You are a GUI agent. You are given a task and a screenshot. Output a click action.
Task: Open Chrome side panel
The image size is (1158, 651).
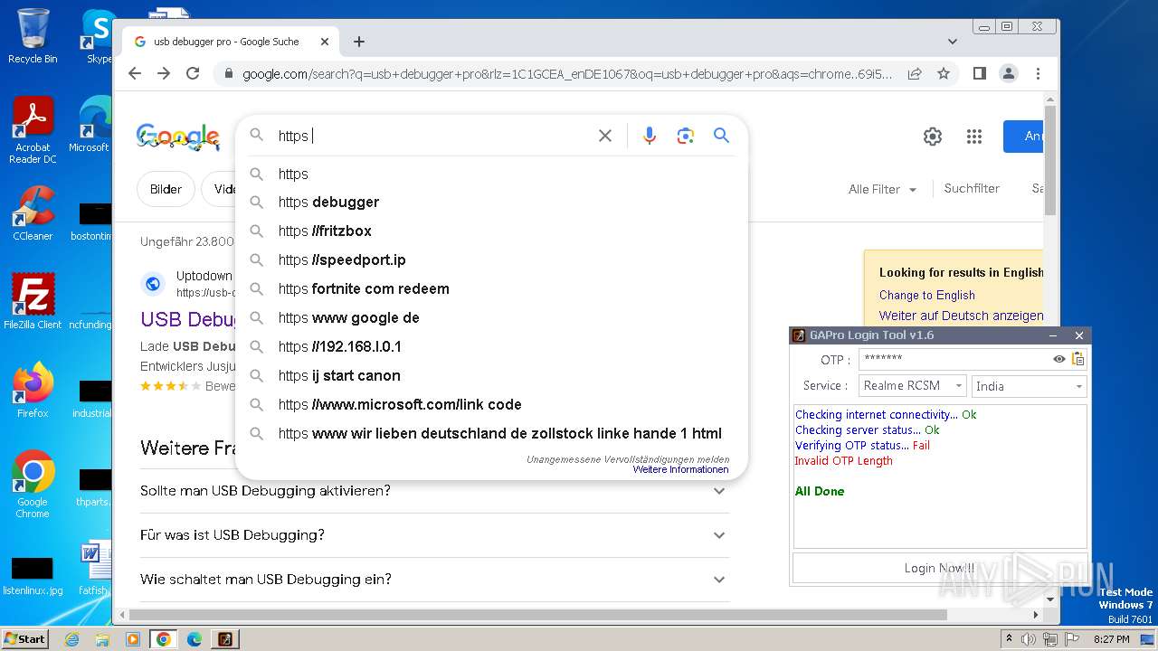point(980,74)
